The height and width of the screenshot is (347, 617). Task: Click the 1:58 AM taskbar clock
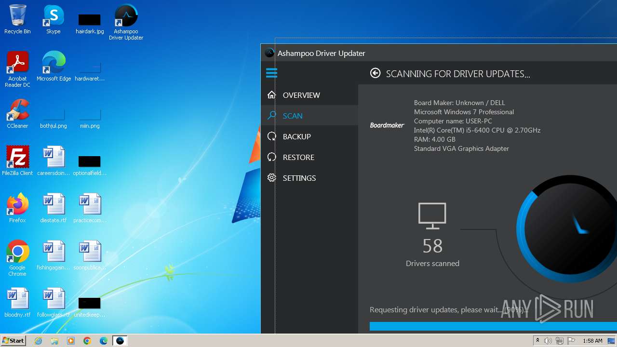[592, 341]
